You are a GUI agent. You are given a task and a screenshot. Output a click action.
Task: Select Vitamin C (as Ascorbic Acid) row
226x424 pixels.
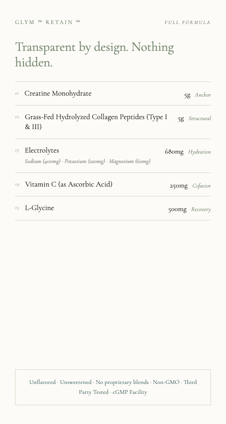coord(113,184)
